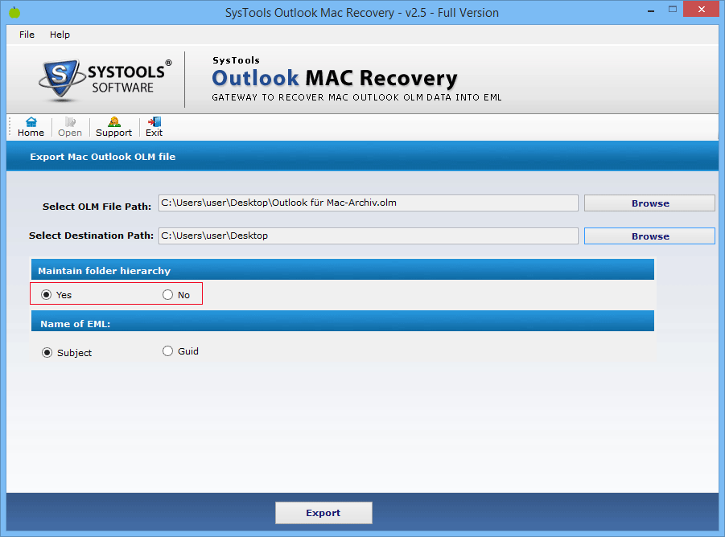Click the 'GATEWAY TO RECOVER MAC OUTLOOK' tagline
The height and width of the screenshot is (537, 725).
(x=356, y=97)
